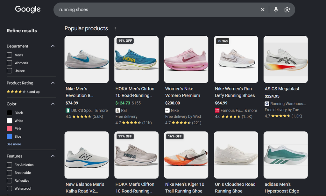Click the $230.00 price of Nike Vomero

[x=173, y=103]
